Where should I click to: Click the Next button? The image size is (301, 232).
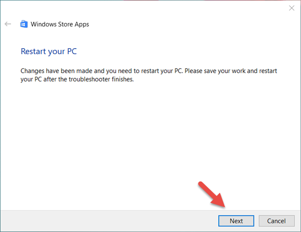pos(236,221)
